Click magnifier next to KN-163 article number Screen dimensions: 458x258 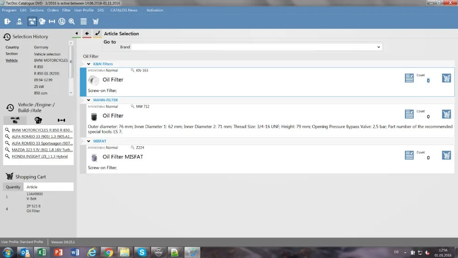click(x=133, y=71)
